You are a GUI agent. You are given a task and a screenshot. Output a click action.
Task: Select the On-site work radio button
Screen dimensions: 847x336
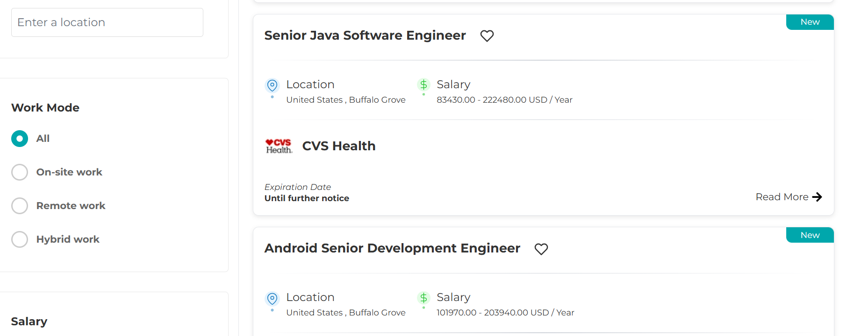pyautogui.click(x=20, y=172)
